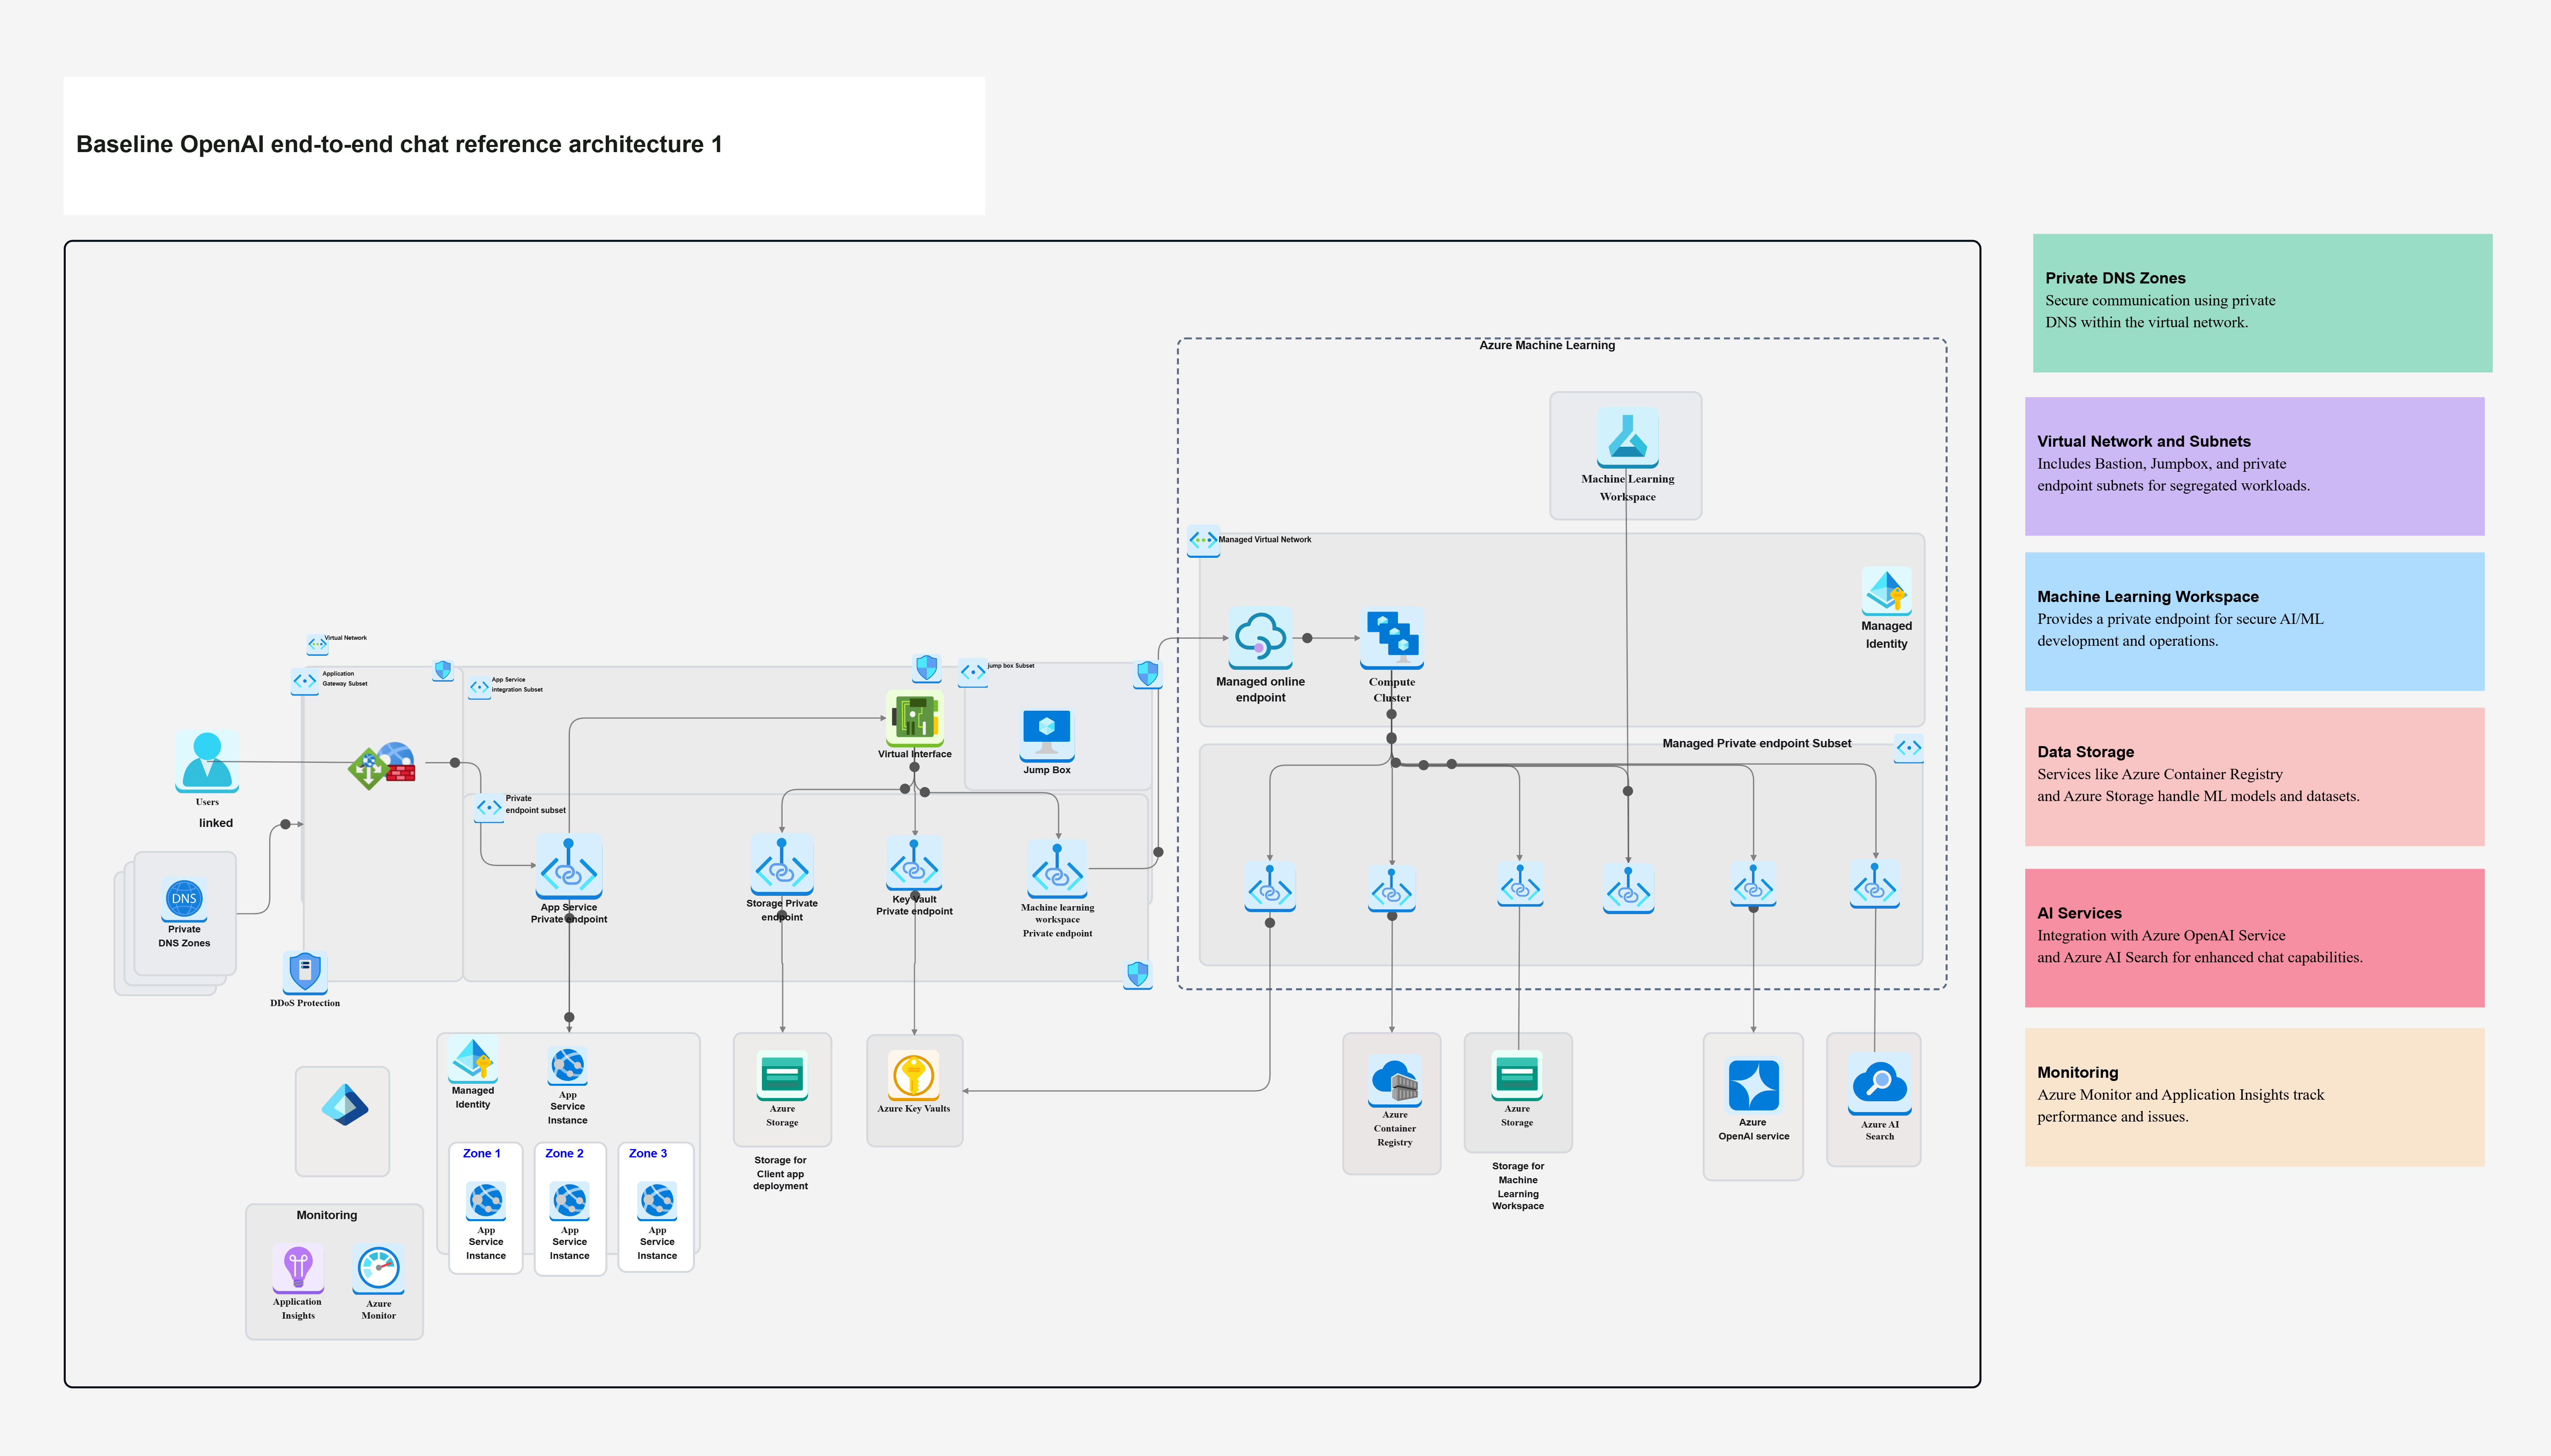Screen dimensions: 2551x1456
Task: Select Azure Storage icon for Client app deployment
Action: pyautogui.click(x=782, y=1076)
